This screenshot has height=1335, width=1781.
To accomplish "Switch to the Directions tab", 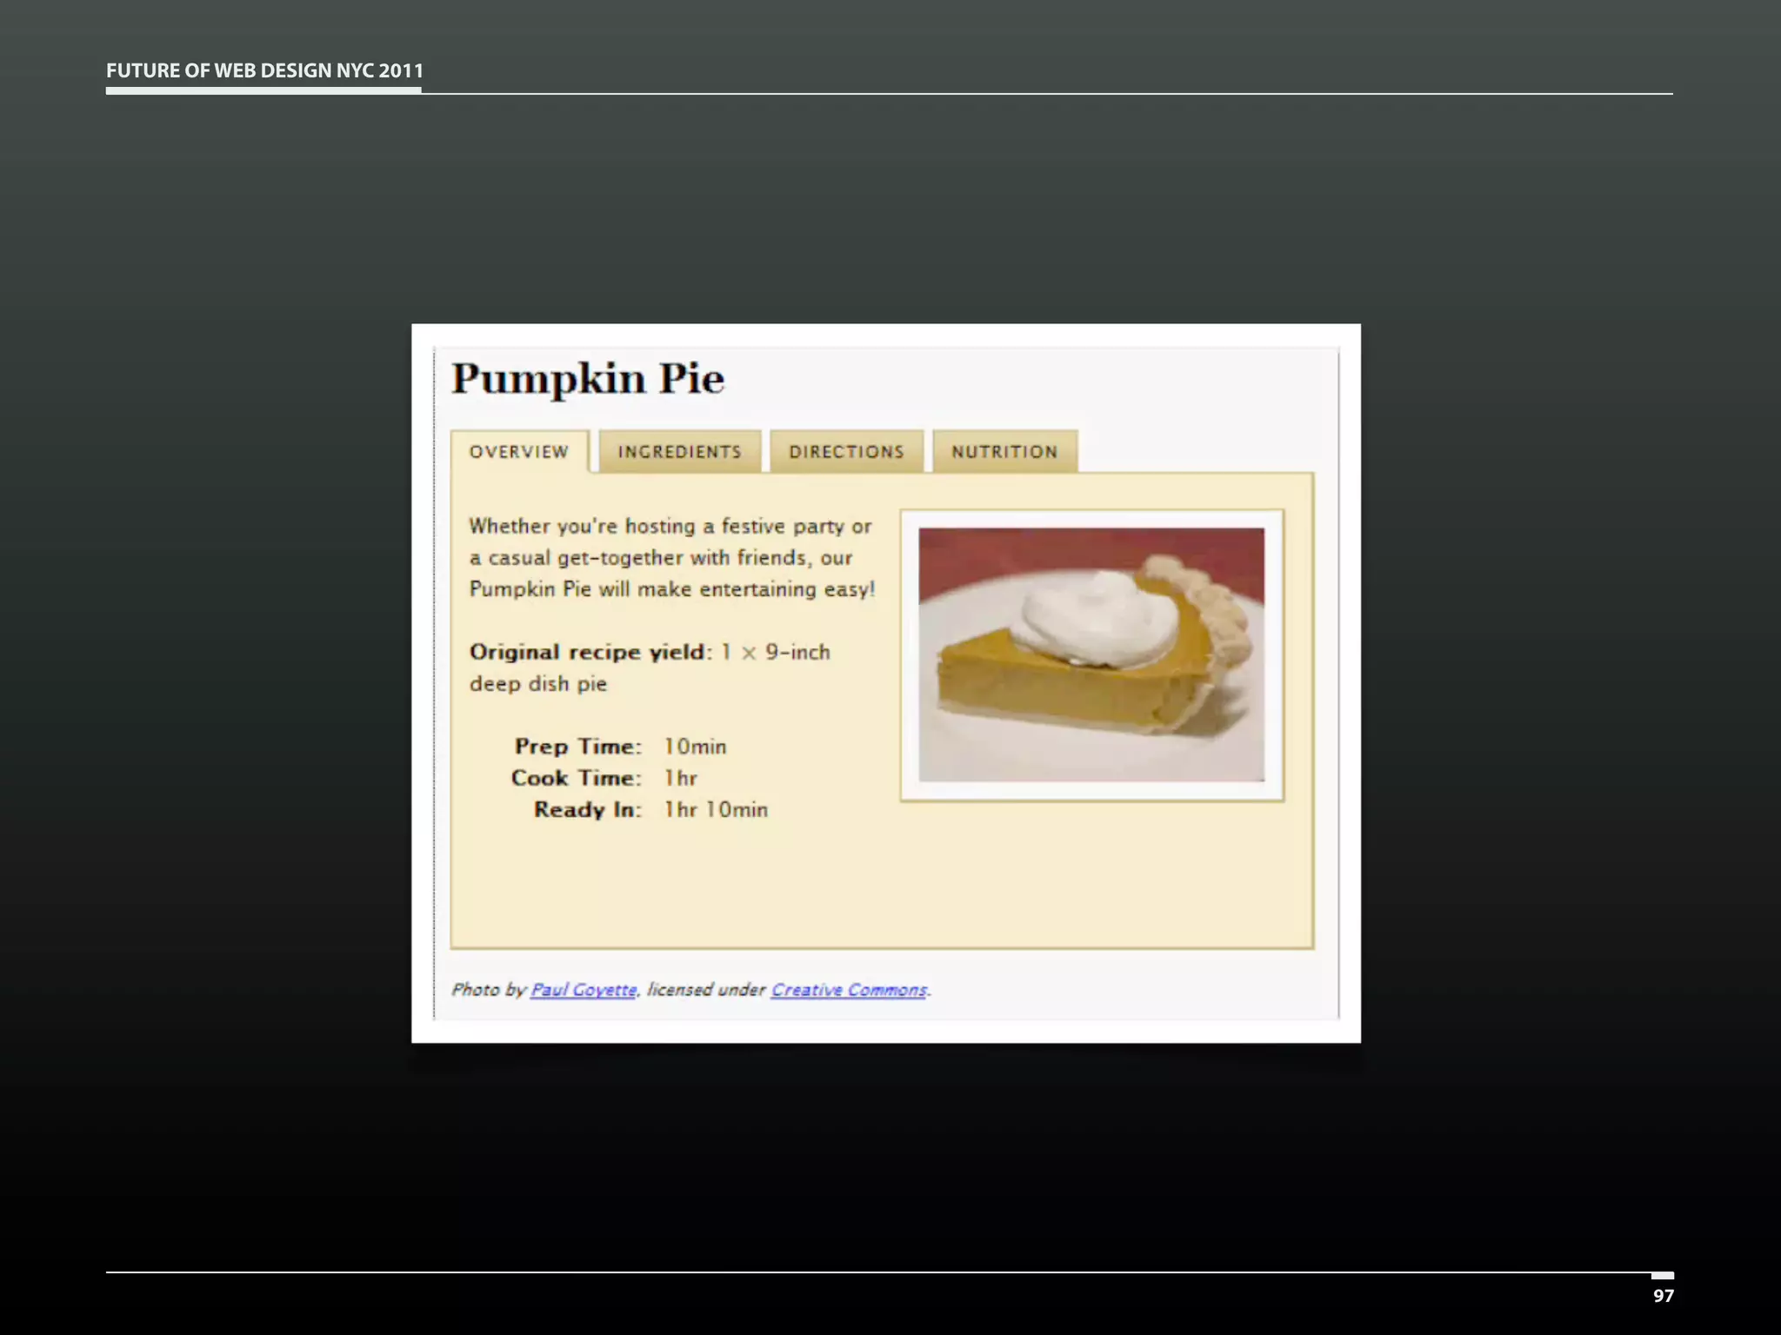I will 846,452.
